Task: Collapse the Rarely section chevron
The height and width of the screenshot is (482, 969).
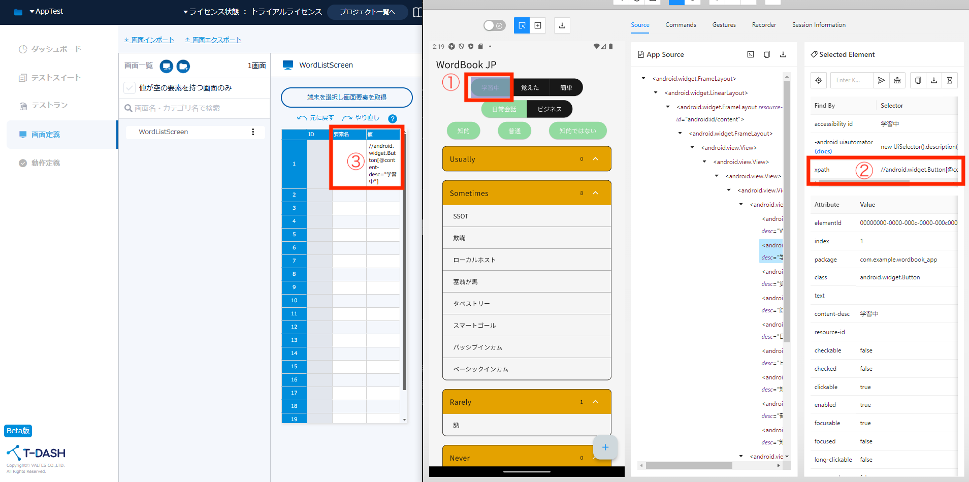Action: [x=596, y=402]
